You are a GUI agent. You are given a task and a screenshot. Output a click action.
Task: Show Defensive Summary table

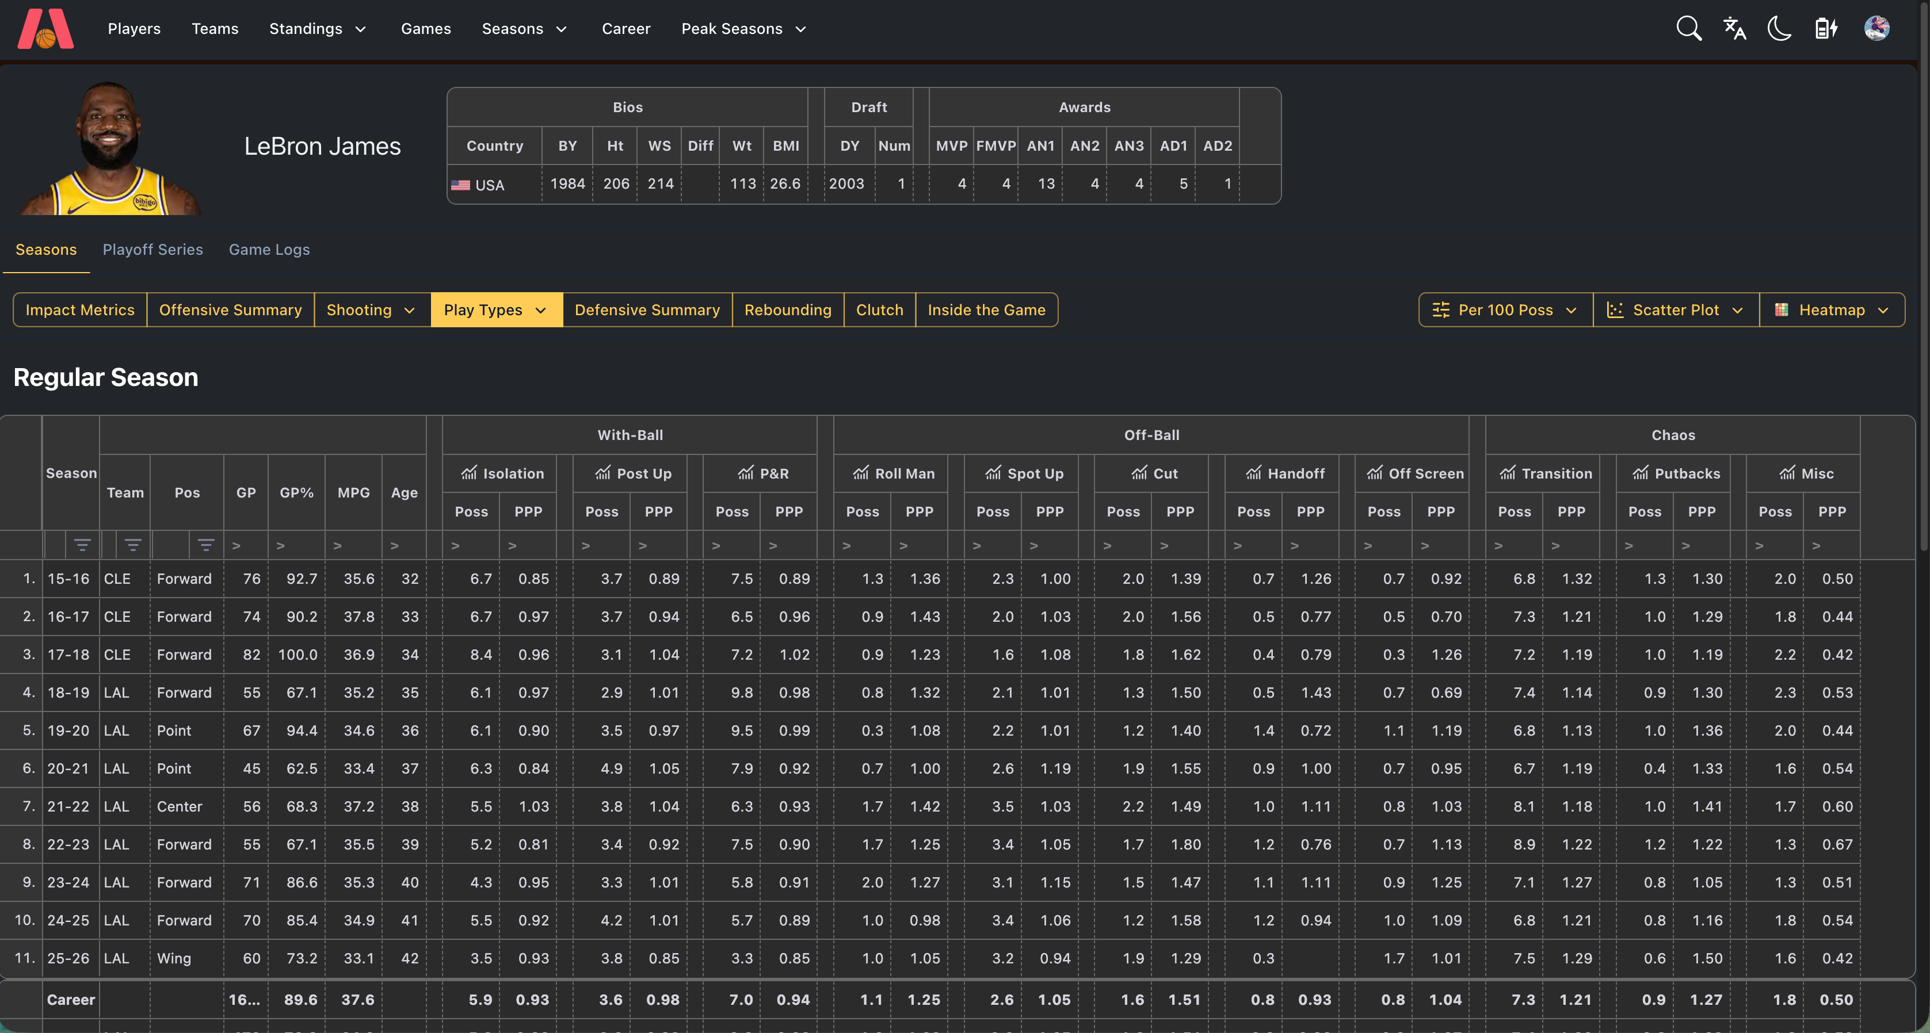click(x=647, y=309)
